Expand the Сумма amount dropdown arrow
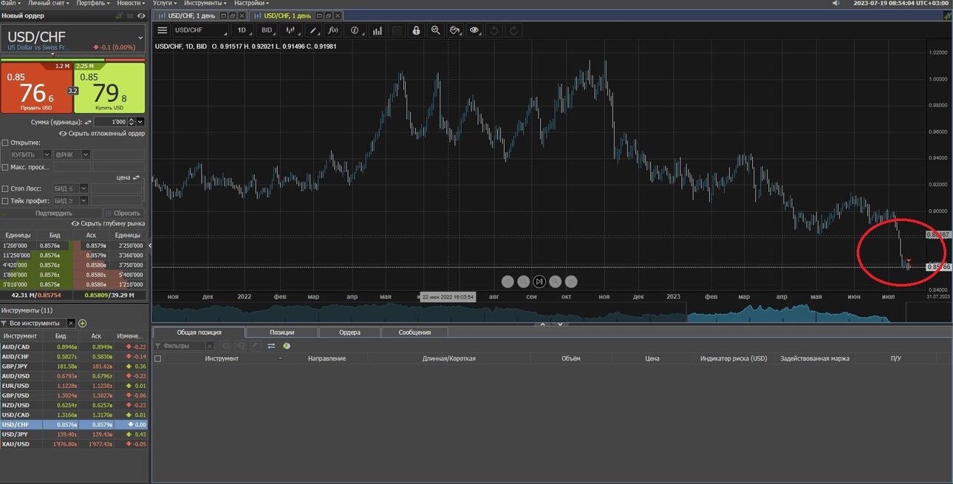This screenshot has width=953, height=484. [x=140, y=121]
